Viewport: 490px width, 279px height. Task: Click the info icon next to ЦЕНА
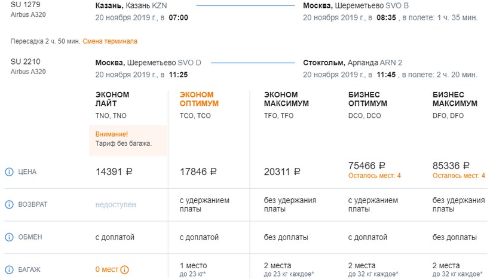9,172
